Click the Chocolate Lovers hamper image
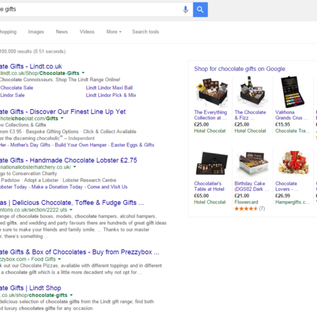 [294, 163]
